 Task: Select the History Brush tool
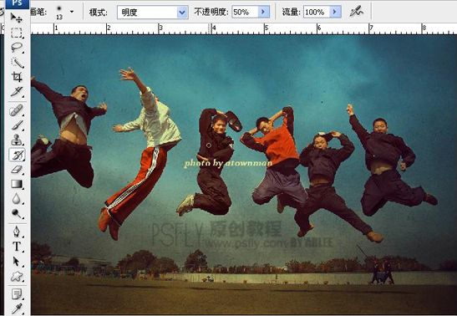(17, 155)
